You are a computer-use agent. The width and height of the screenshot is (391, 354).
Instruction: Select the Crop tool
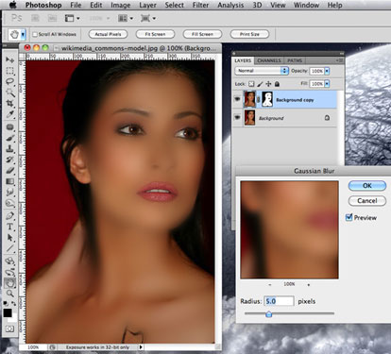[x=9, y=104]
